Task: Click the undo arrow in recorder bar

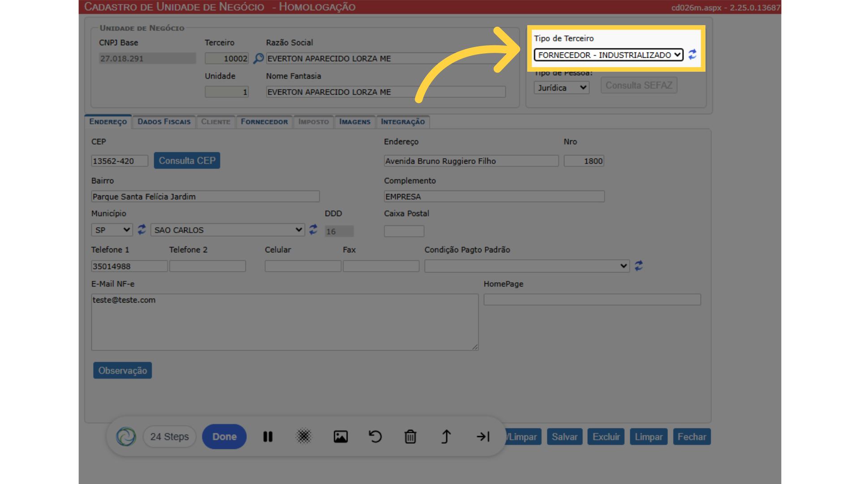Action: (x=375, y=436)
